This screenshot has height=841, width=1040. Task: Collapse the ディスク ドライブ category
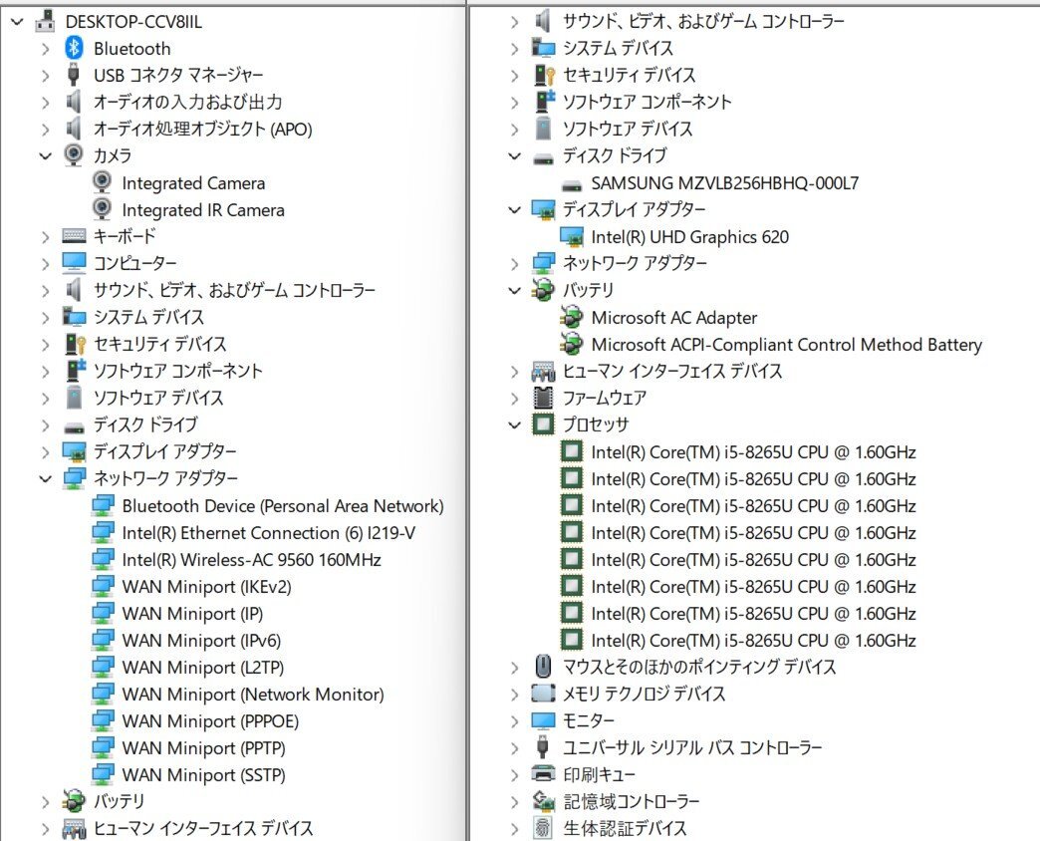click(x=514, y=156)
